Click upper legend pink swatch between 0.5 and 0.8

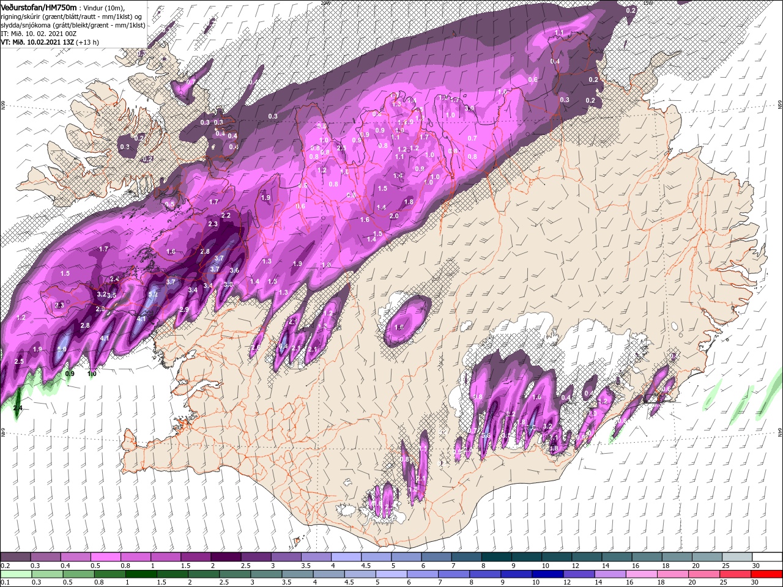[105, 557]
